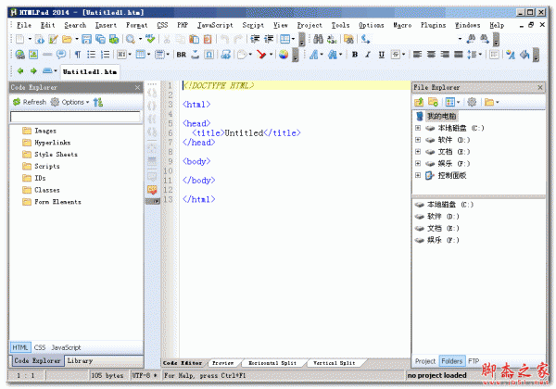Expand the 本地磁盘 (C:) tree node

pos(418,128)
